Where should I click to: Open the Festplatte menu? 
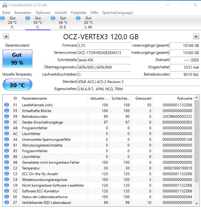click(79, 13)
